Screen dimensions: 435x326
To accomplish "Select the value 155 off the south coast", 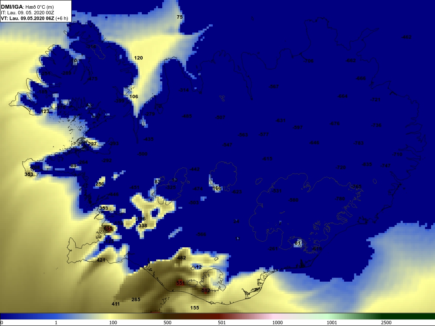I will coord(194,308).
